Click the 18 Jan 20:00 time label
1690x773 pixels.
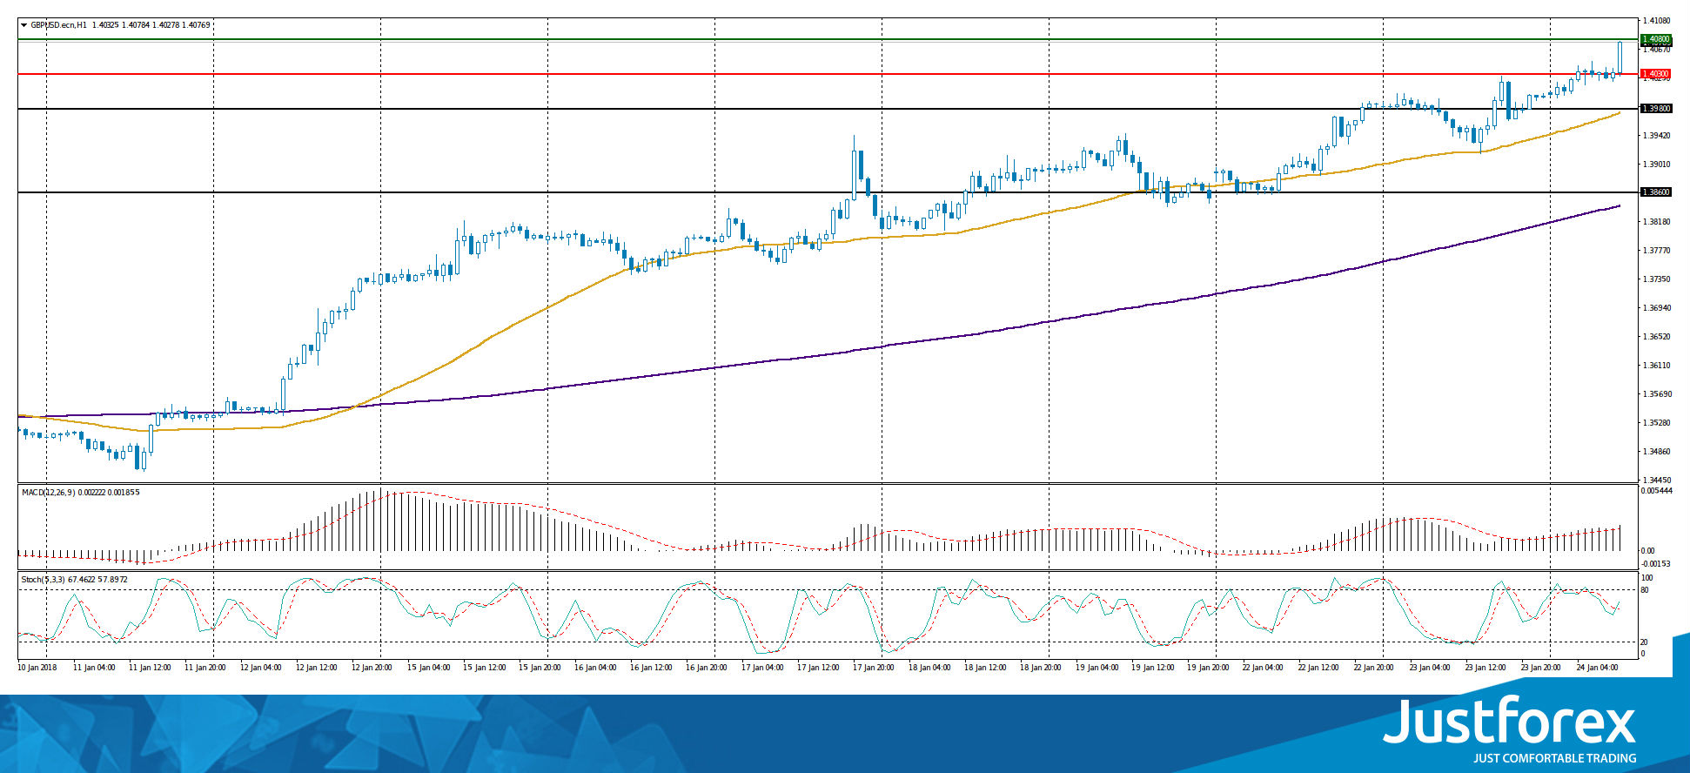pyautogui.click(x=1041, y=668)
